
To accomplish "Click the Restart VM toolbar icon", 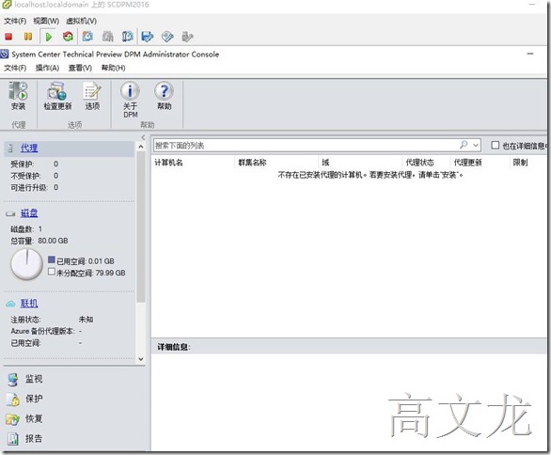I will click(x=68, y=37).
